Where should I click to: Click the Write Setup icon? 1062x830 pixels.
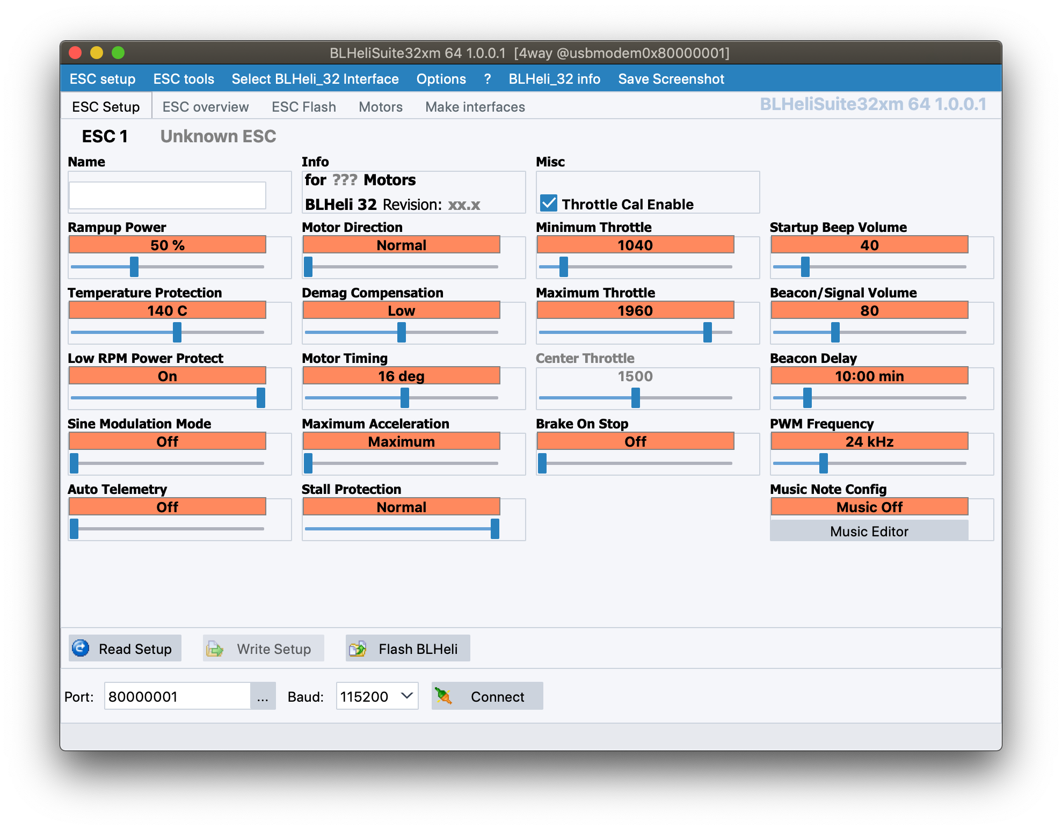pyautogui.click(x=215, y=649)
